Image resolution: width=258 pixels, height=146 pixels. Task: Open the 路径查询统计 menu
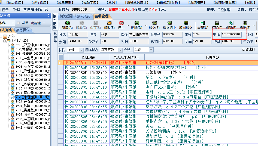(136, 2)
